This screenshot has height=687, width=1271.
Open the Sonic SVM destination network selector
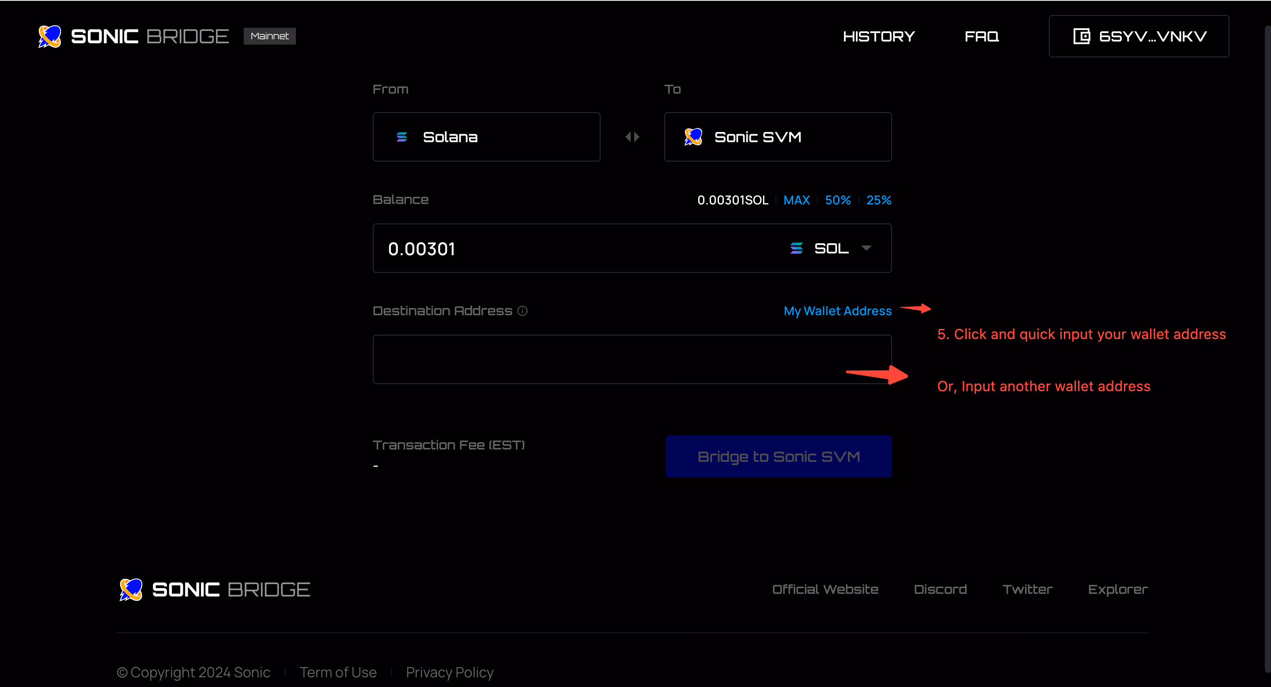(778, 136)
